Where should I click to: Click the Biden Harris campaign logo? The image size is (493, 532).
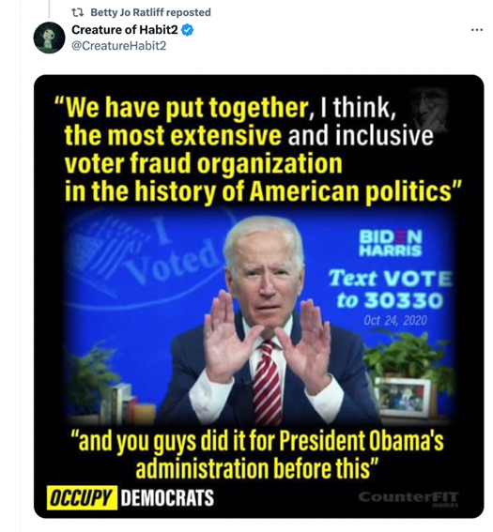(391, 243)
